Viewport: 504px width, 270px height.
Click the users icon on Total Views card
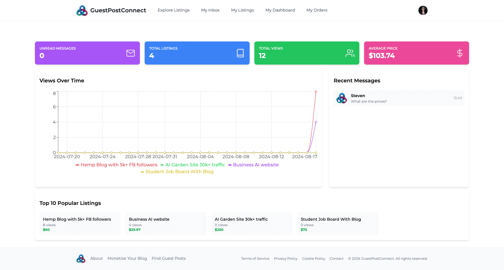pos(350,53)
